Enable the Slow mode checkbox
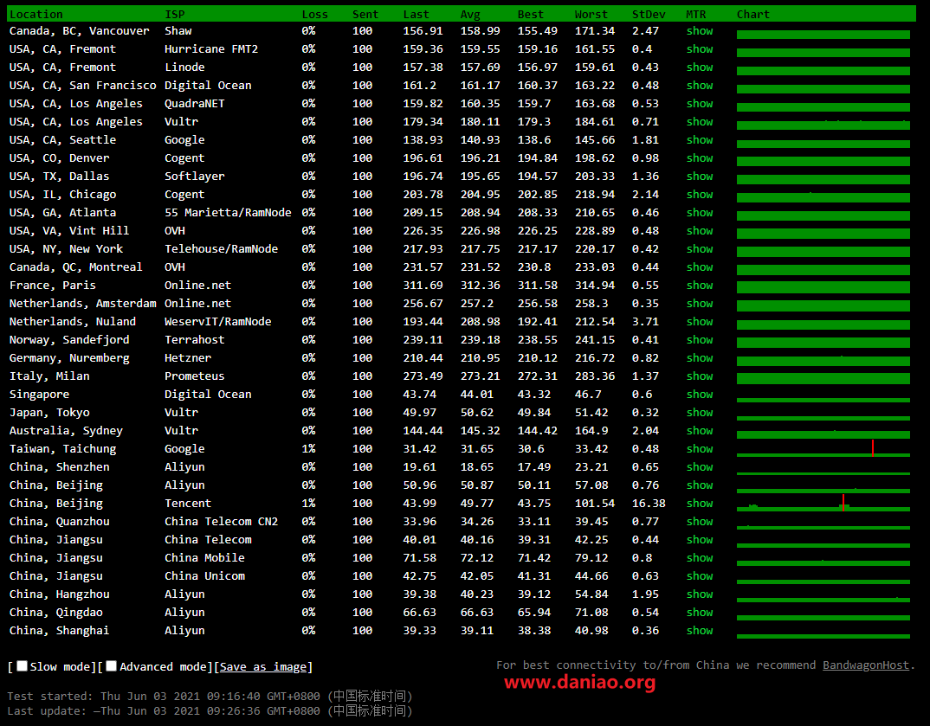This screenshot has width=930, height=726. pos(22,666)
